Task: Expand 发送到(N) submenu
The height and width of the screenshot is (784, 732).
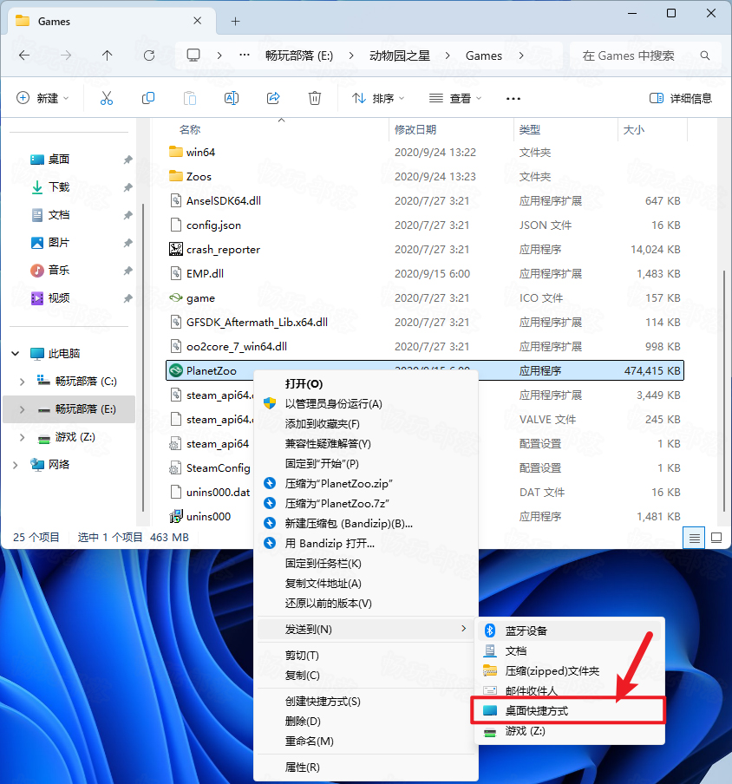Action: pyautogui.click(x=365, y=630)
